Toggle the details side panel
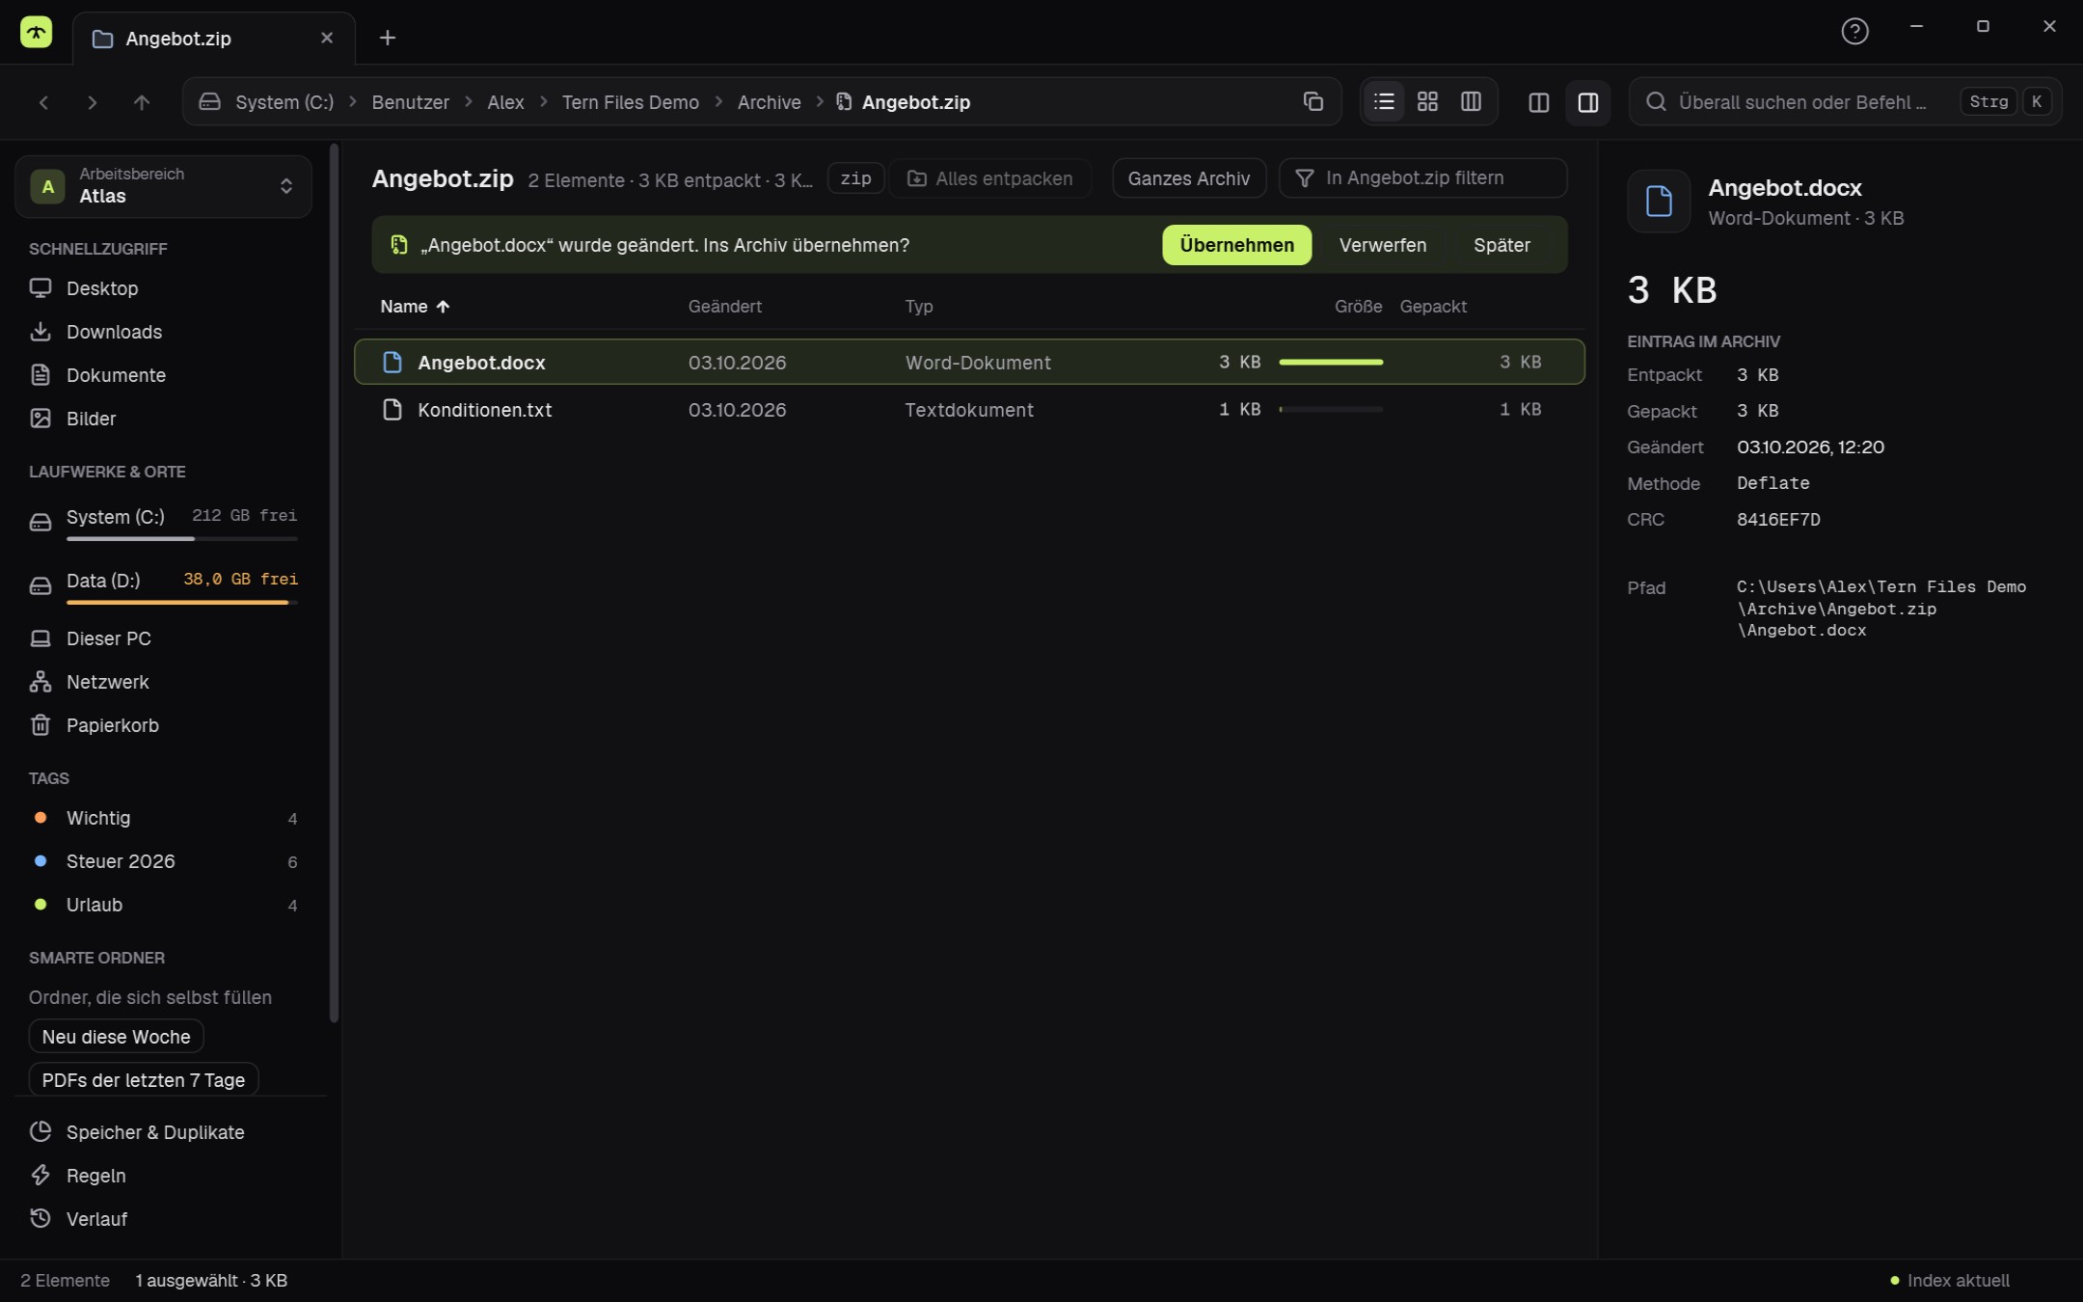2083x1302 pixels. coord(1588,102)
